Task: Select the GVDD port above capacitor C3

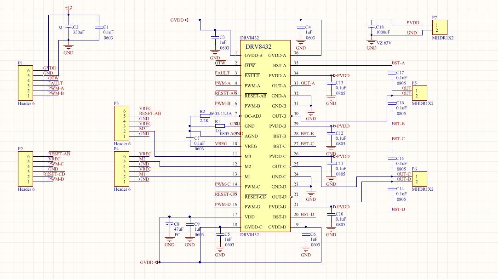Action: [179, 20]
